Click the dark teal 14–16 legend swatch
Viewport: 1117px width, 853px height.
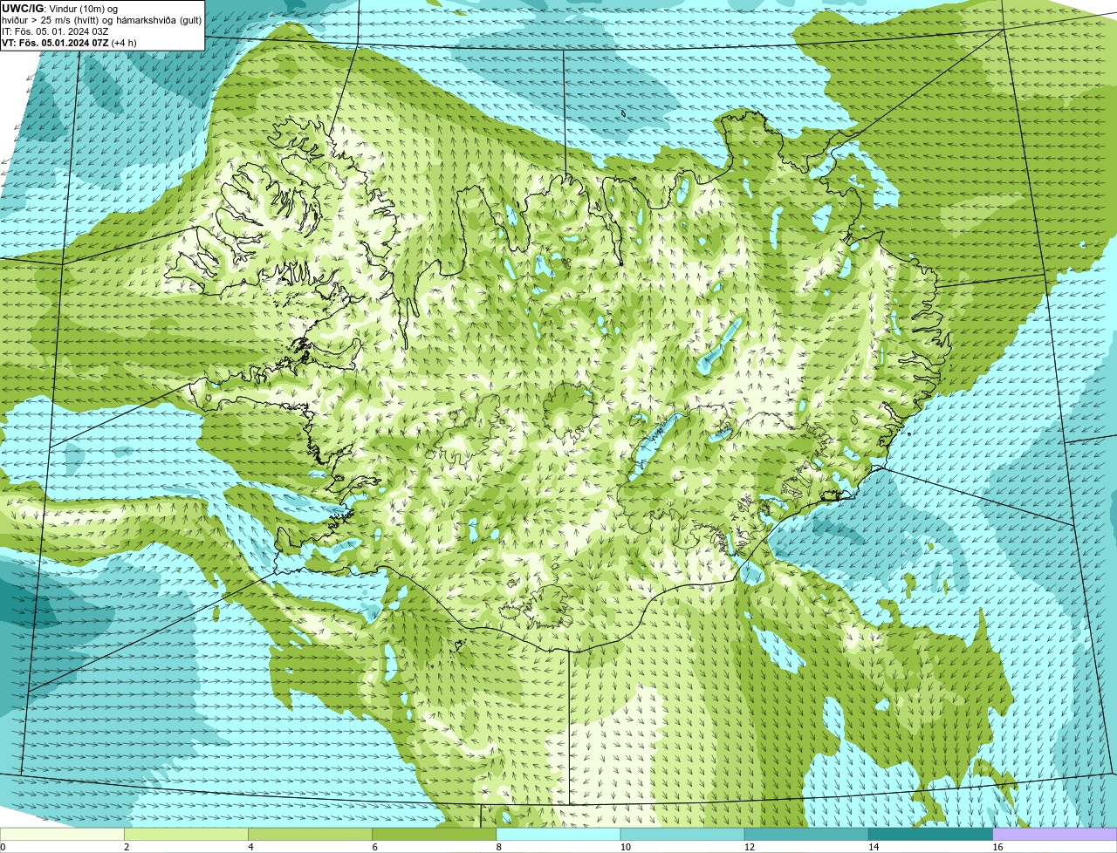coord(930,835)
